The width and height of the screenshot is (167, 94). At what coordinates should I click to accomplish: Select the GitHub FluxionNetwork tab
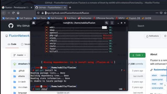point(51,8)
